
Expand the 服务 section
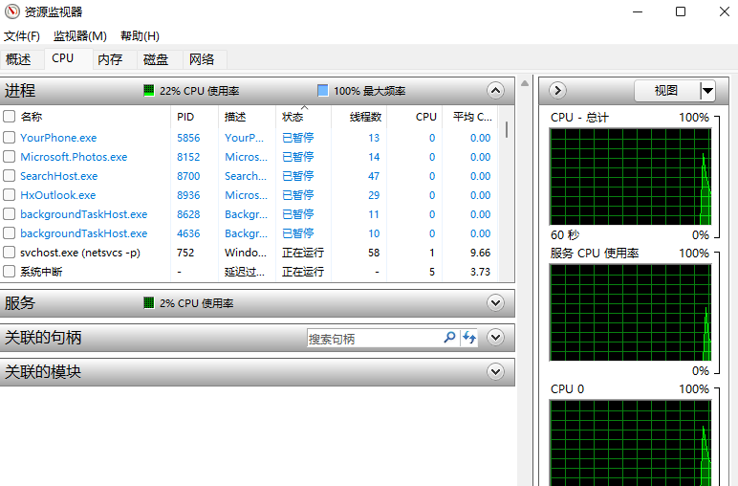pos(495,303)
